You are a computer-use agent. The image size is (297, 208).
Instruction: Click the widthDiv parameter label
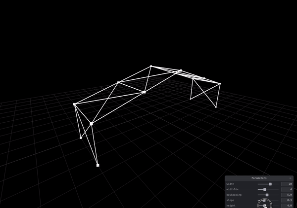[x=232, y=189]
